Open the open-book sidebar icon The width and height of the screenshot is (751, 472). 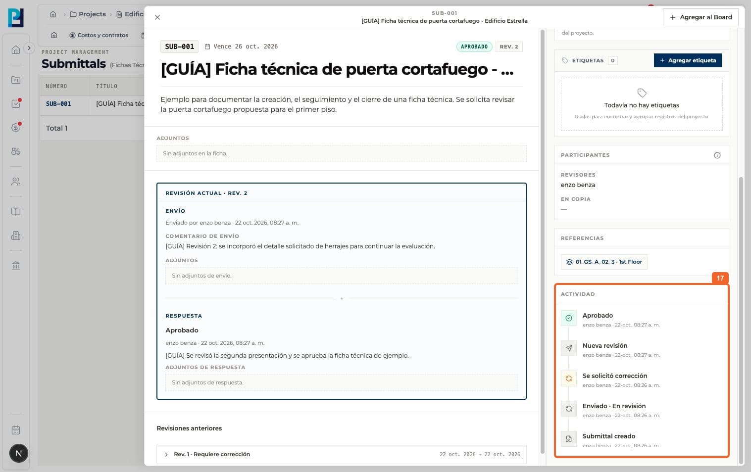coord(16,212)
